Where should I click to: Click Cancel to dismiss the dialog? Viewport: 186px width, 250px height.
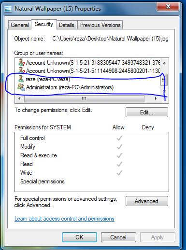click(118, 237)
